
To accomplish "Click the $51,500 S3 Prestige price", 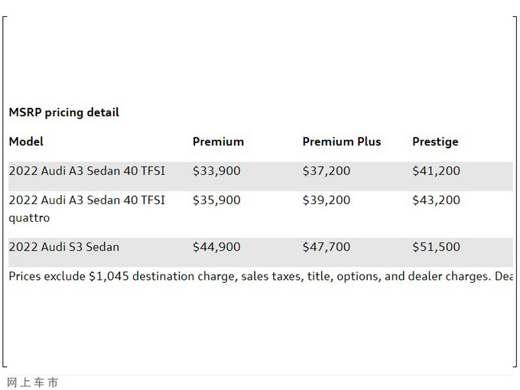I will [x=436, y=247].
